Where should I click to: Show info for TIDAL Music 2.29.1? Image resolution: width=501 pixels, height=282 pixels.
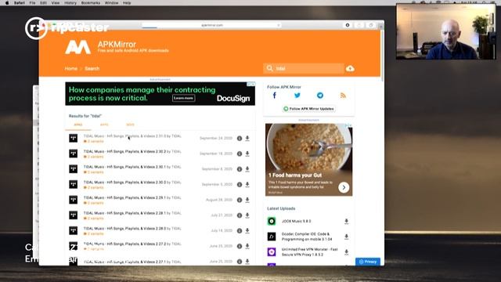(240, 200)
